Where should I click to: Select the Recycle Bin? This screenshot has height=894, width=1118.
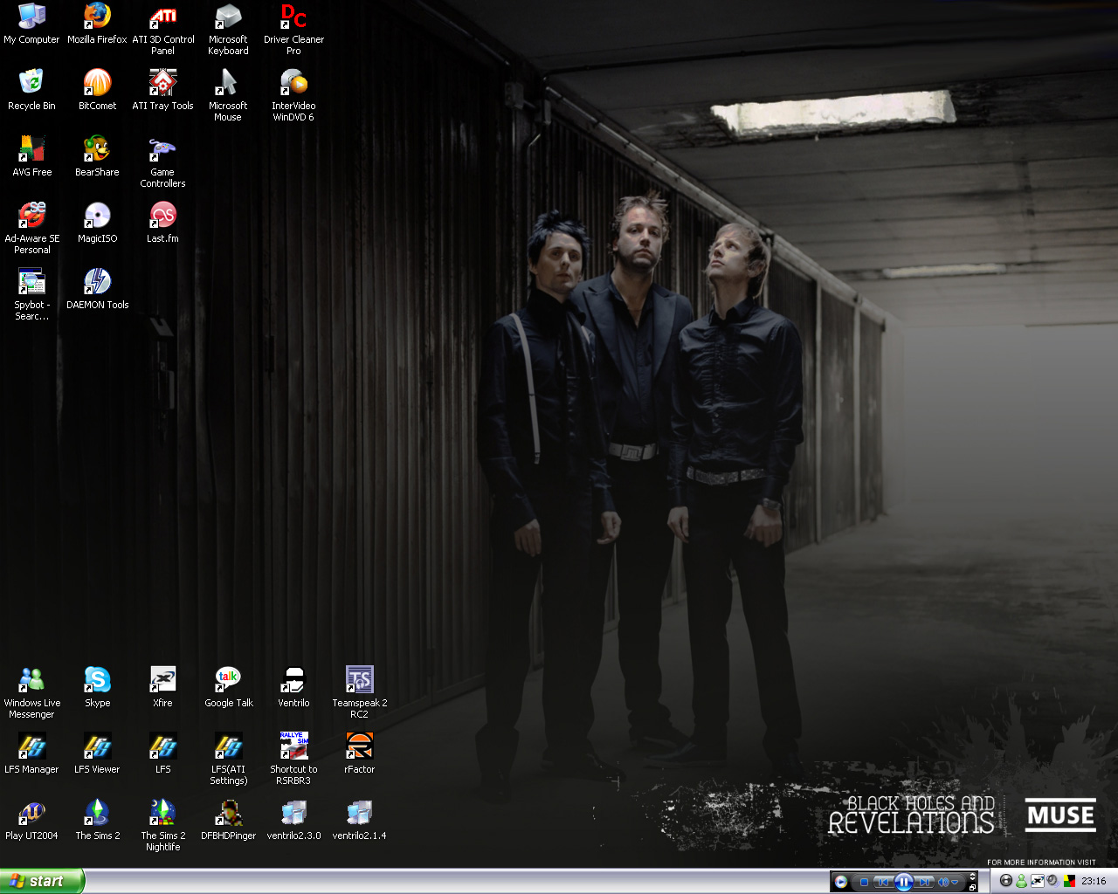pyautogui.click(x=31, y=90)
